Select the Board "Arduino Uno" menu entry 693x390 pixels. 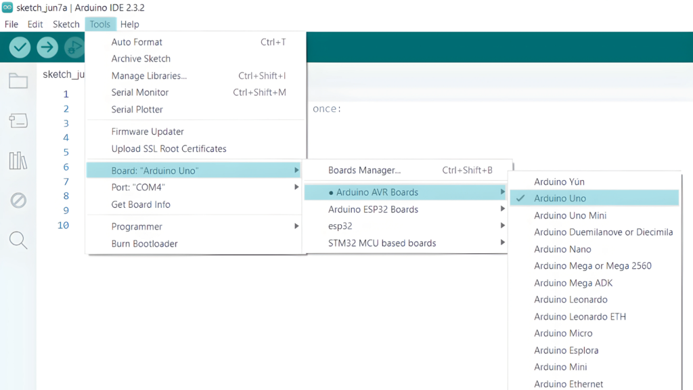coord(194,170)
